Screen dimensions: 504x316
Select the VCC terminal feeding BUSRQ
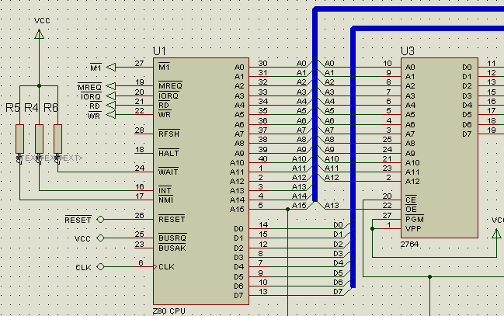101,238
